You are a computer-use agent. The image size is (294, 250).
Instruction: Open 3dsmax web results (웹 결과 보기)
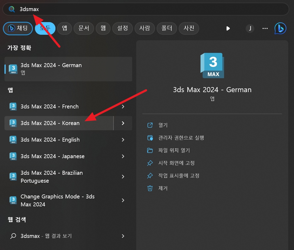[59, 236]
